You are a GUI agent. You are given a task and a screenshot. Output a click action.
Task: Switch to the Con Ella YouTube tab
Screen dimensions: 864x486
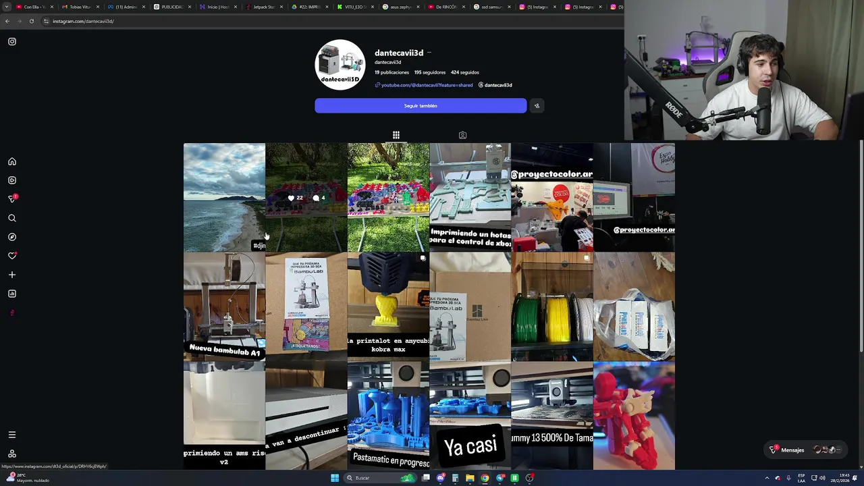pos(34,7)
